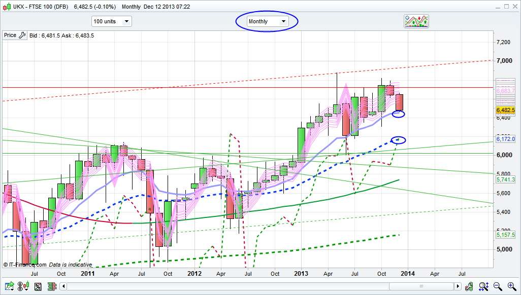Screen dimensions: 521x295
Task: Click the Price settings wrench icon
Action: pos(22,35)
